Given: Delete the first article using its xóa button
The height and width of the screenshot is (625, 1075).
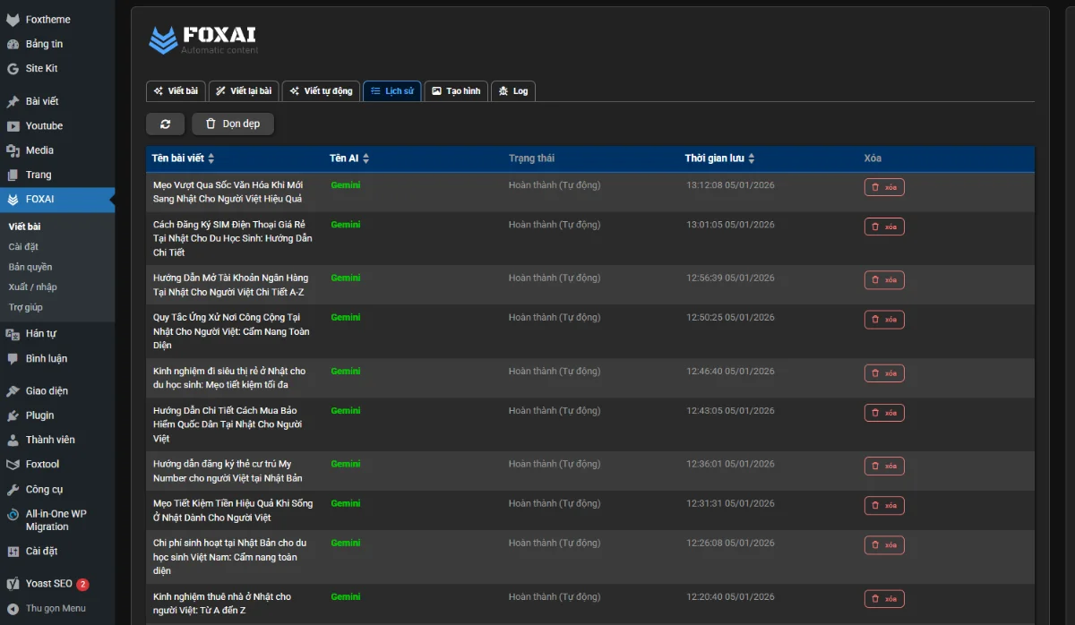Looking at the screenshot, I should (884, 186).
